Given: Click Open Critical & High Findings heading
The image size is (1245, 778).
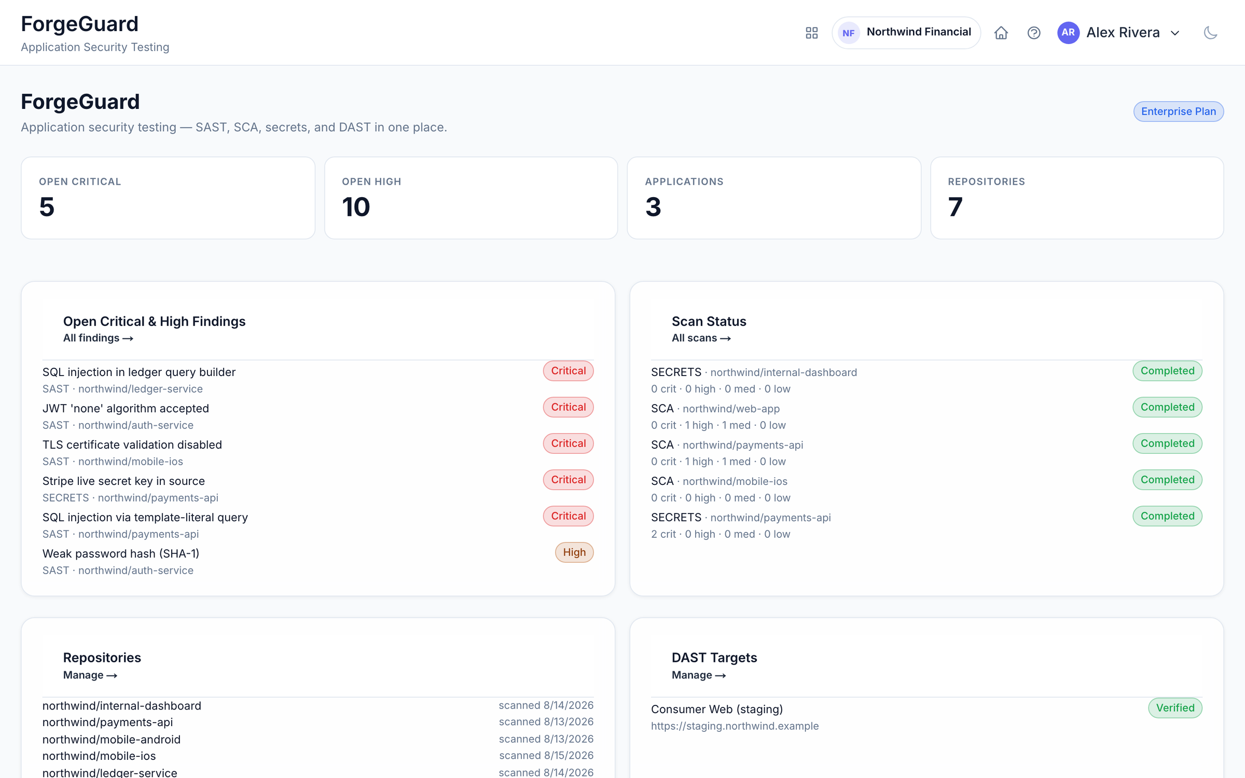Looking at the screenshot, I should (x=154, y=322).
